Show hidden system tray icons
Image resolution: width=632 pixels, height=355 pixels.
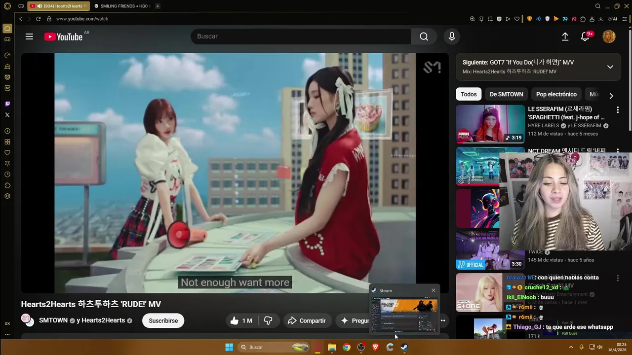point(571,347)
